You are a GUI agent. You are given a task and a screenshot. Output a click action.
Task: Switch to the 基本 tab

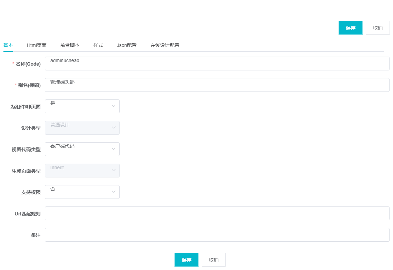(8, 46)
